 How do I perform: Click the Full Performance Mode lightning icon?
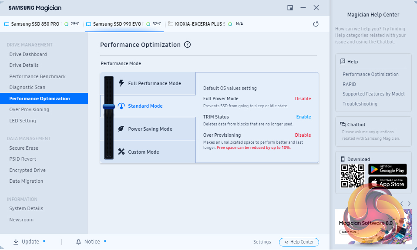point(121,83)
